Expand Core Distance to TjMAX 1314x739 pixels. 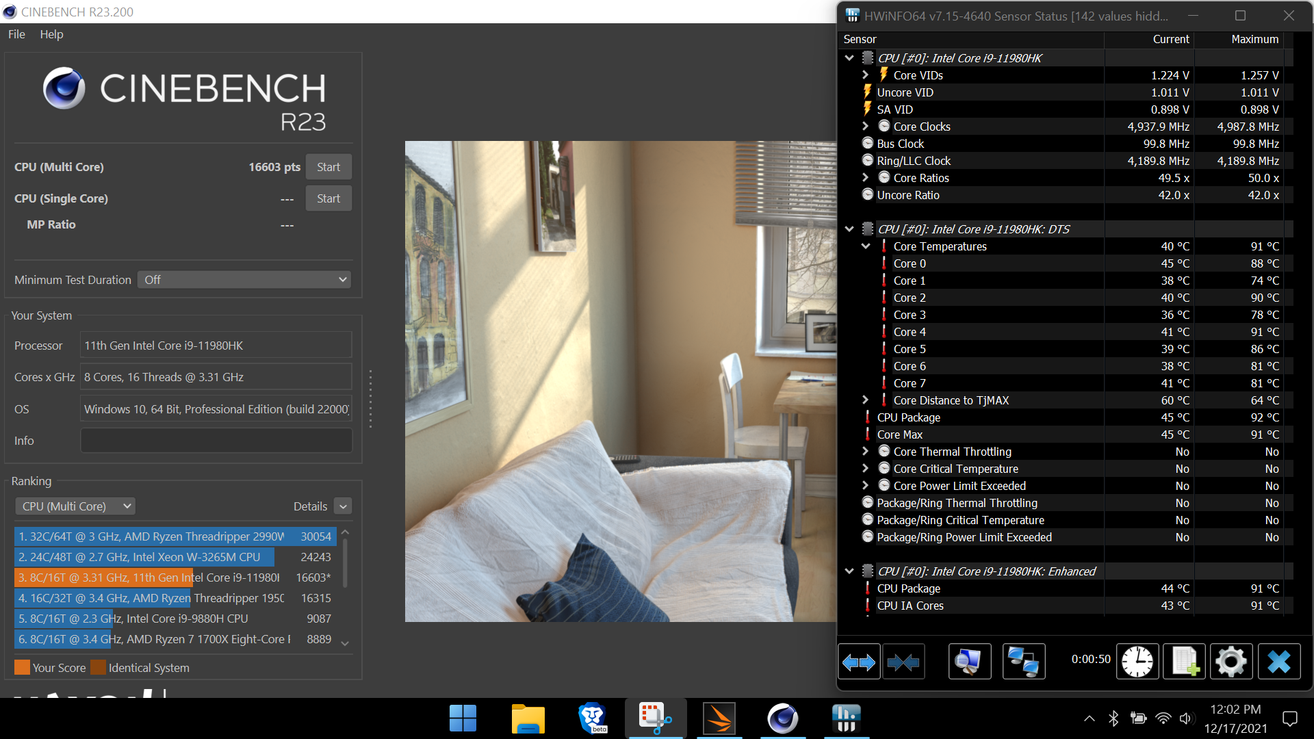click(866, 400)
